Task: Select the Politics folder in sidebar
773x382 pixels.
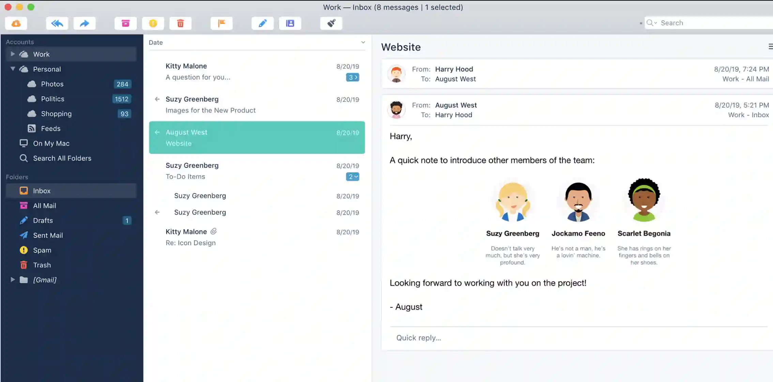Action: tap(53, 99)
